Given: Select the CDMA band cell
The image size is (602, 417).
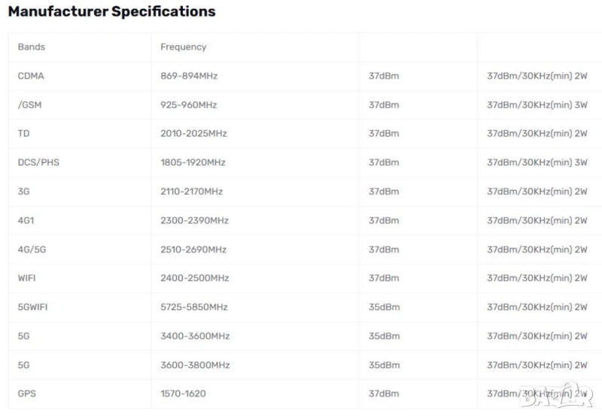Looking at the screenshot, I should pyautogui.click(x=32, y=76).
